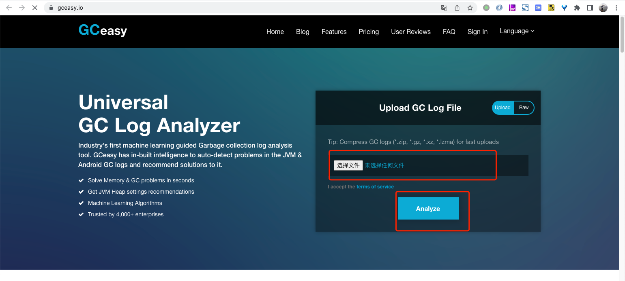Open User Reviews page
Screen dimensions: 625x281
[x=411, y=32]
